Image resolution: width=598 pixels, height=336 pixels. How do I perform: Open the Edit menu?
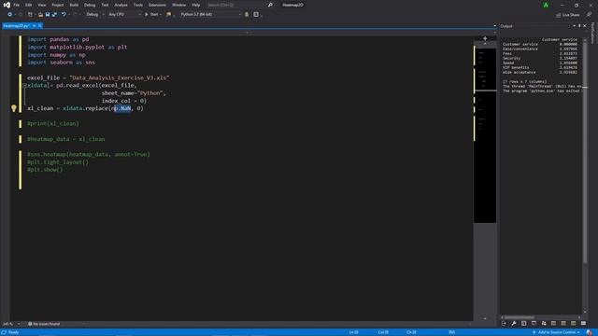[x=29, y=5]
